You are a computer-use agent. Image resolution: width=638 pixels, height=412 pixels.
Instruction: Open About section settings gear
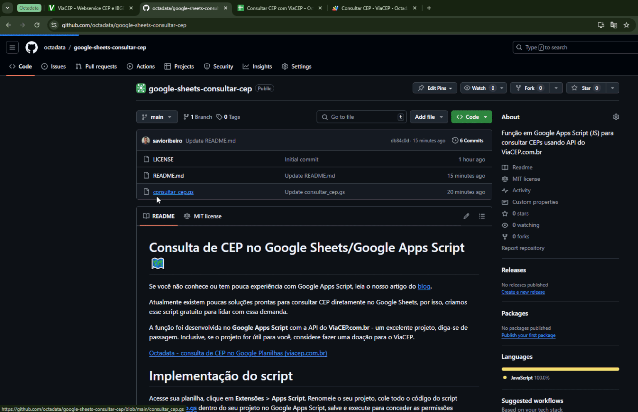616,117
